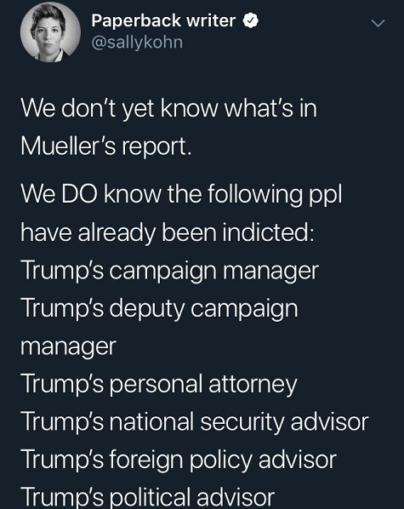Click the blue verified checkmark badge
The height and width of the screenshot is (509, 404).
coord(250,21)
